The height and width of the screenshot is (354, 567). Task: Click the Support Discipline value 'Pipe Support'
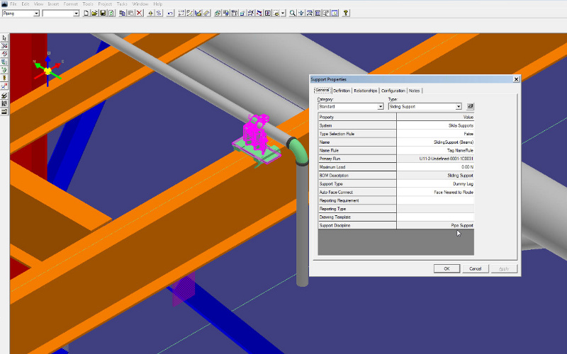point(435,225)
